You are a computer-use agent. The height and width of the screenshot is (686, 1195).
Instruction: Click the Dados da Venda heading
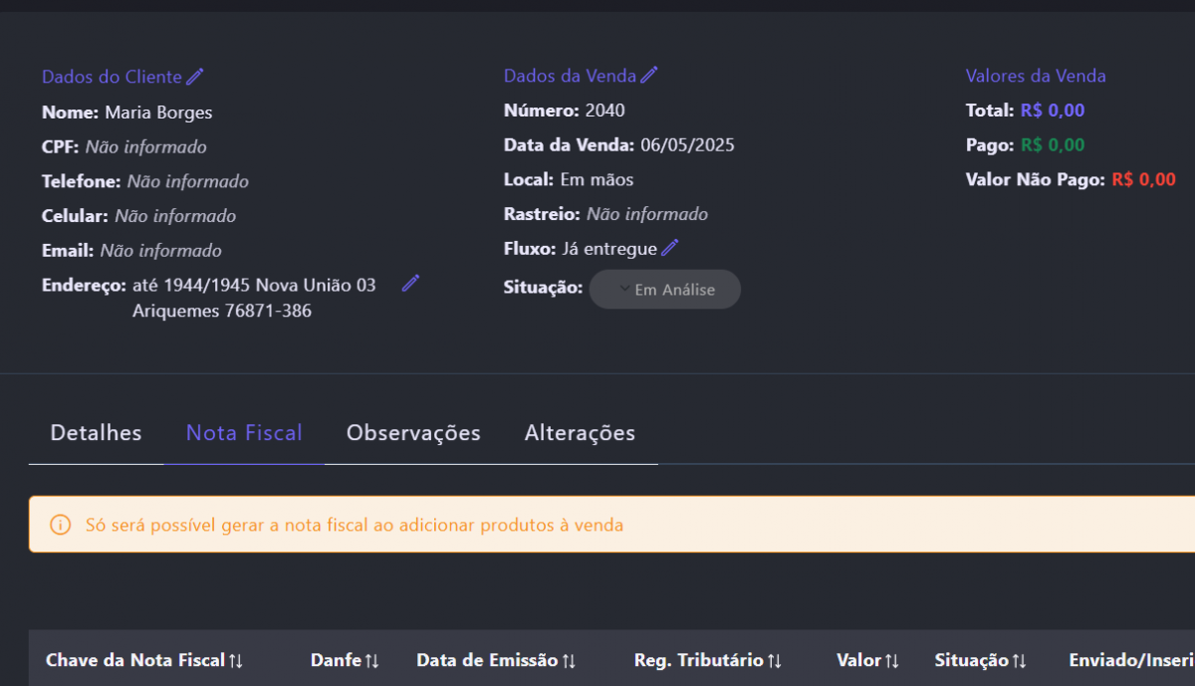pyautogui.click(x=571, y=76)
